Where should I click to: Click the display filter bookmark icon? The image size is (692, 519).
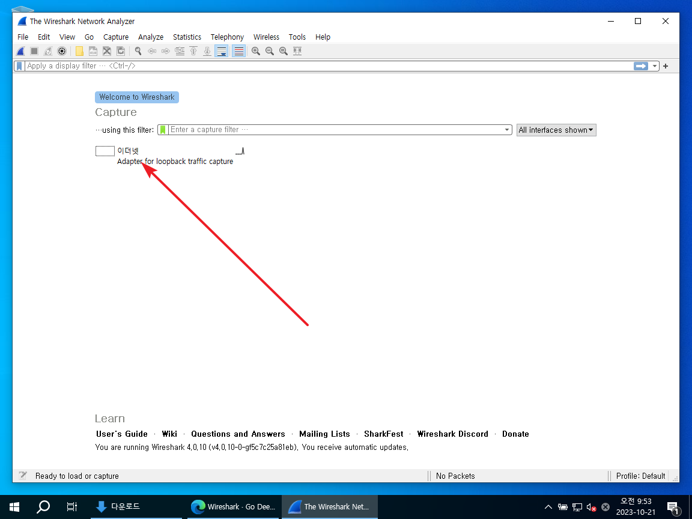(19, 65)
